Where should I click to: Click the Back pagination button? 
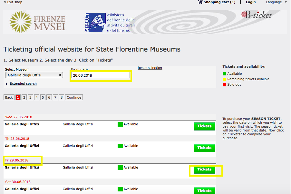[x=9, y=97]
